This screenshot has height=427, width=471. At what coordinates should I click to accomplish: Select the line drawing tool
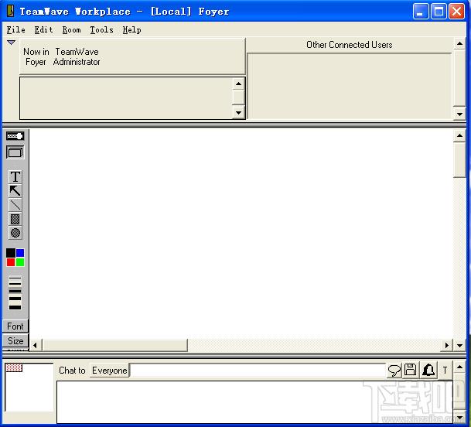point(15,205)
